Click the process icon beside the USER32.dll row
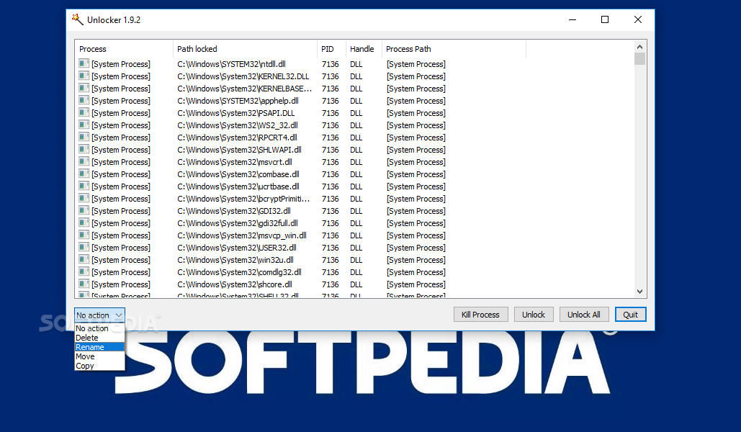Screen dimensions: 741x432 84,248
